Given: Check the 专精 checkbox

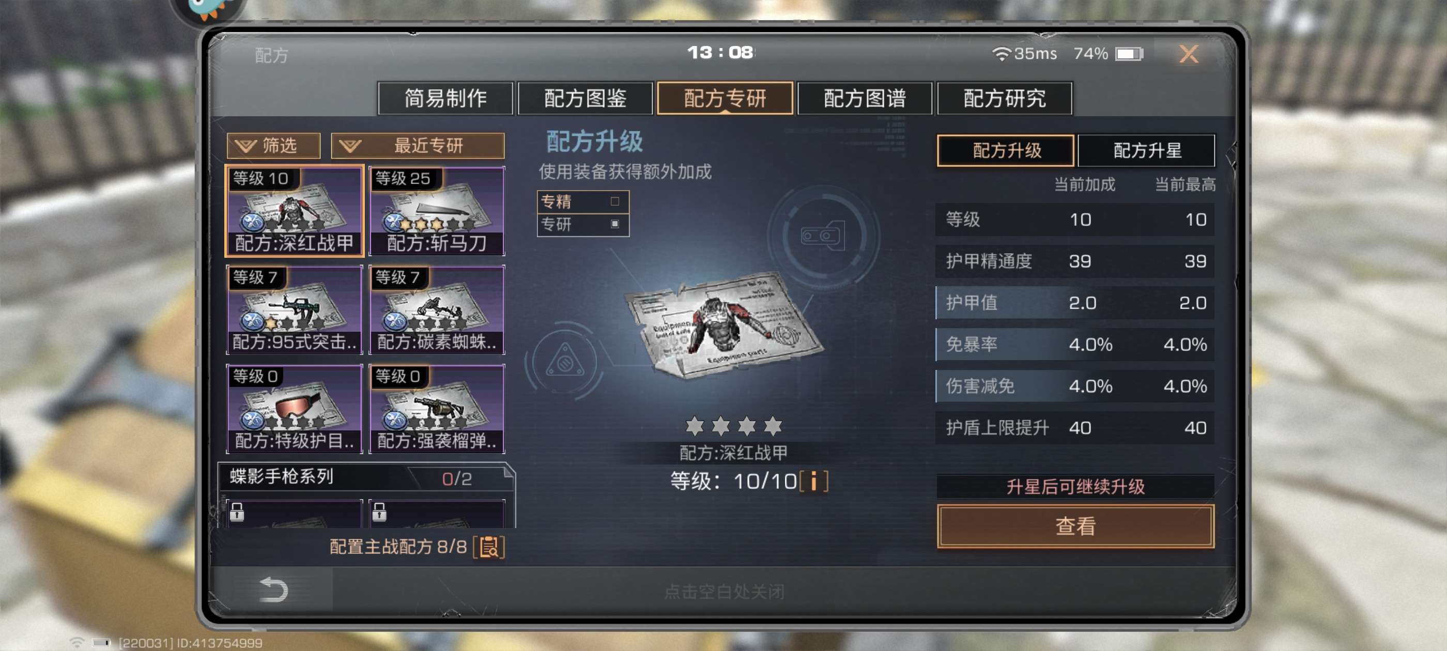Looking at the screenshot, I should 614,201.
